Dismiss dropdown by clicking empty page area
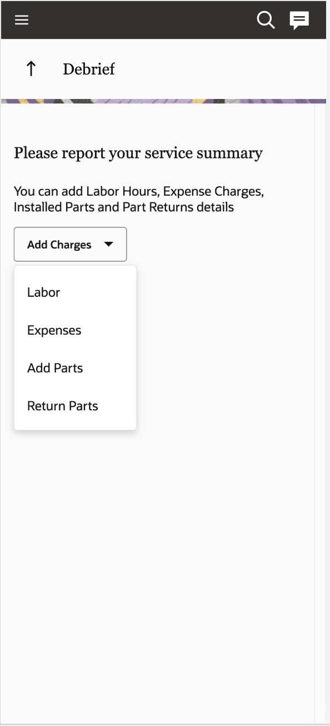The image size is (330, 726). coord(222,528)
